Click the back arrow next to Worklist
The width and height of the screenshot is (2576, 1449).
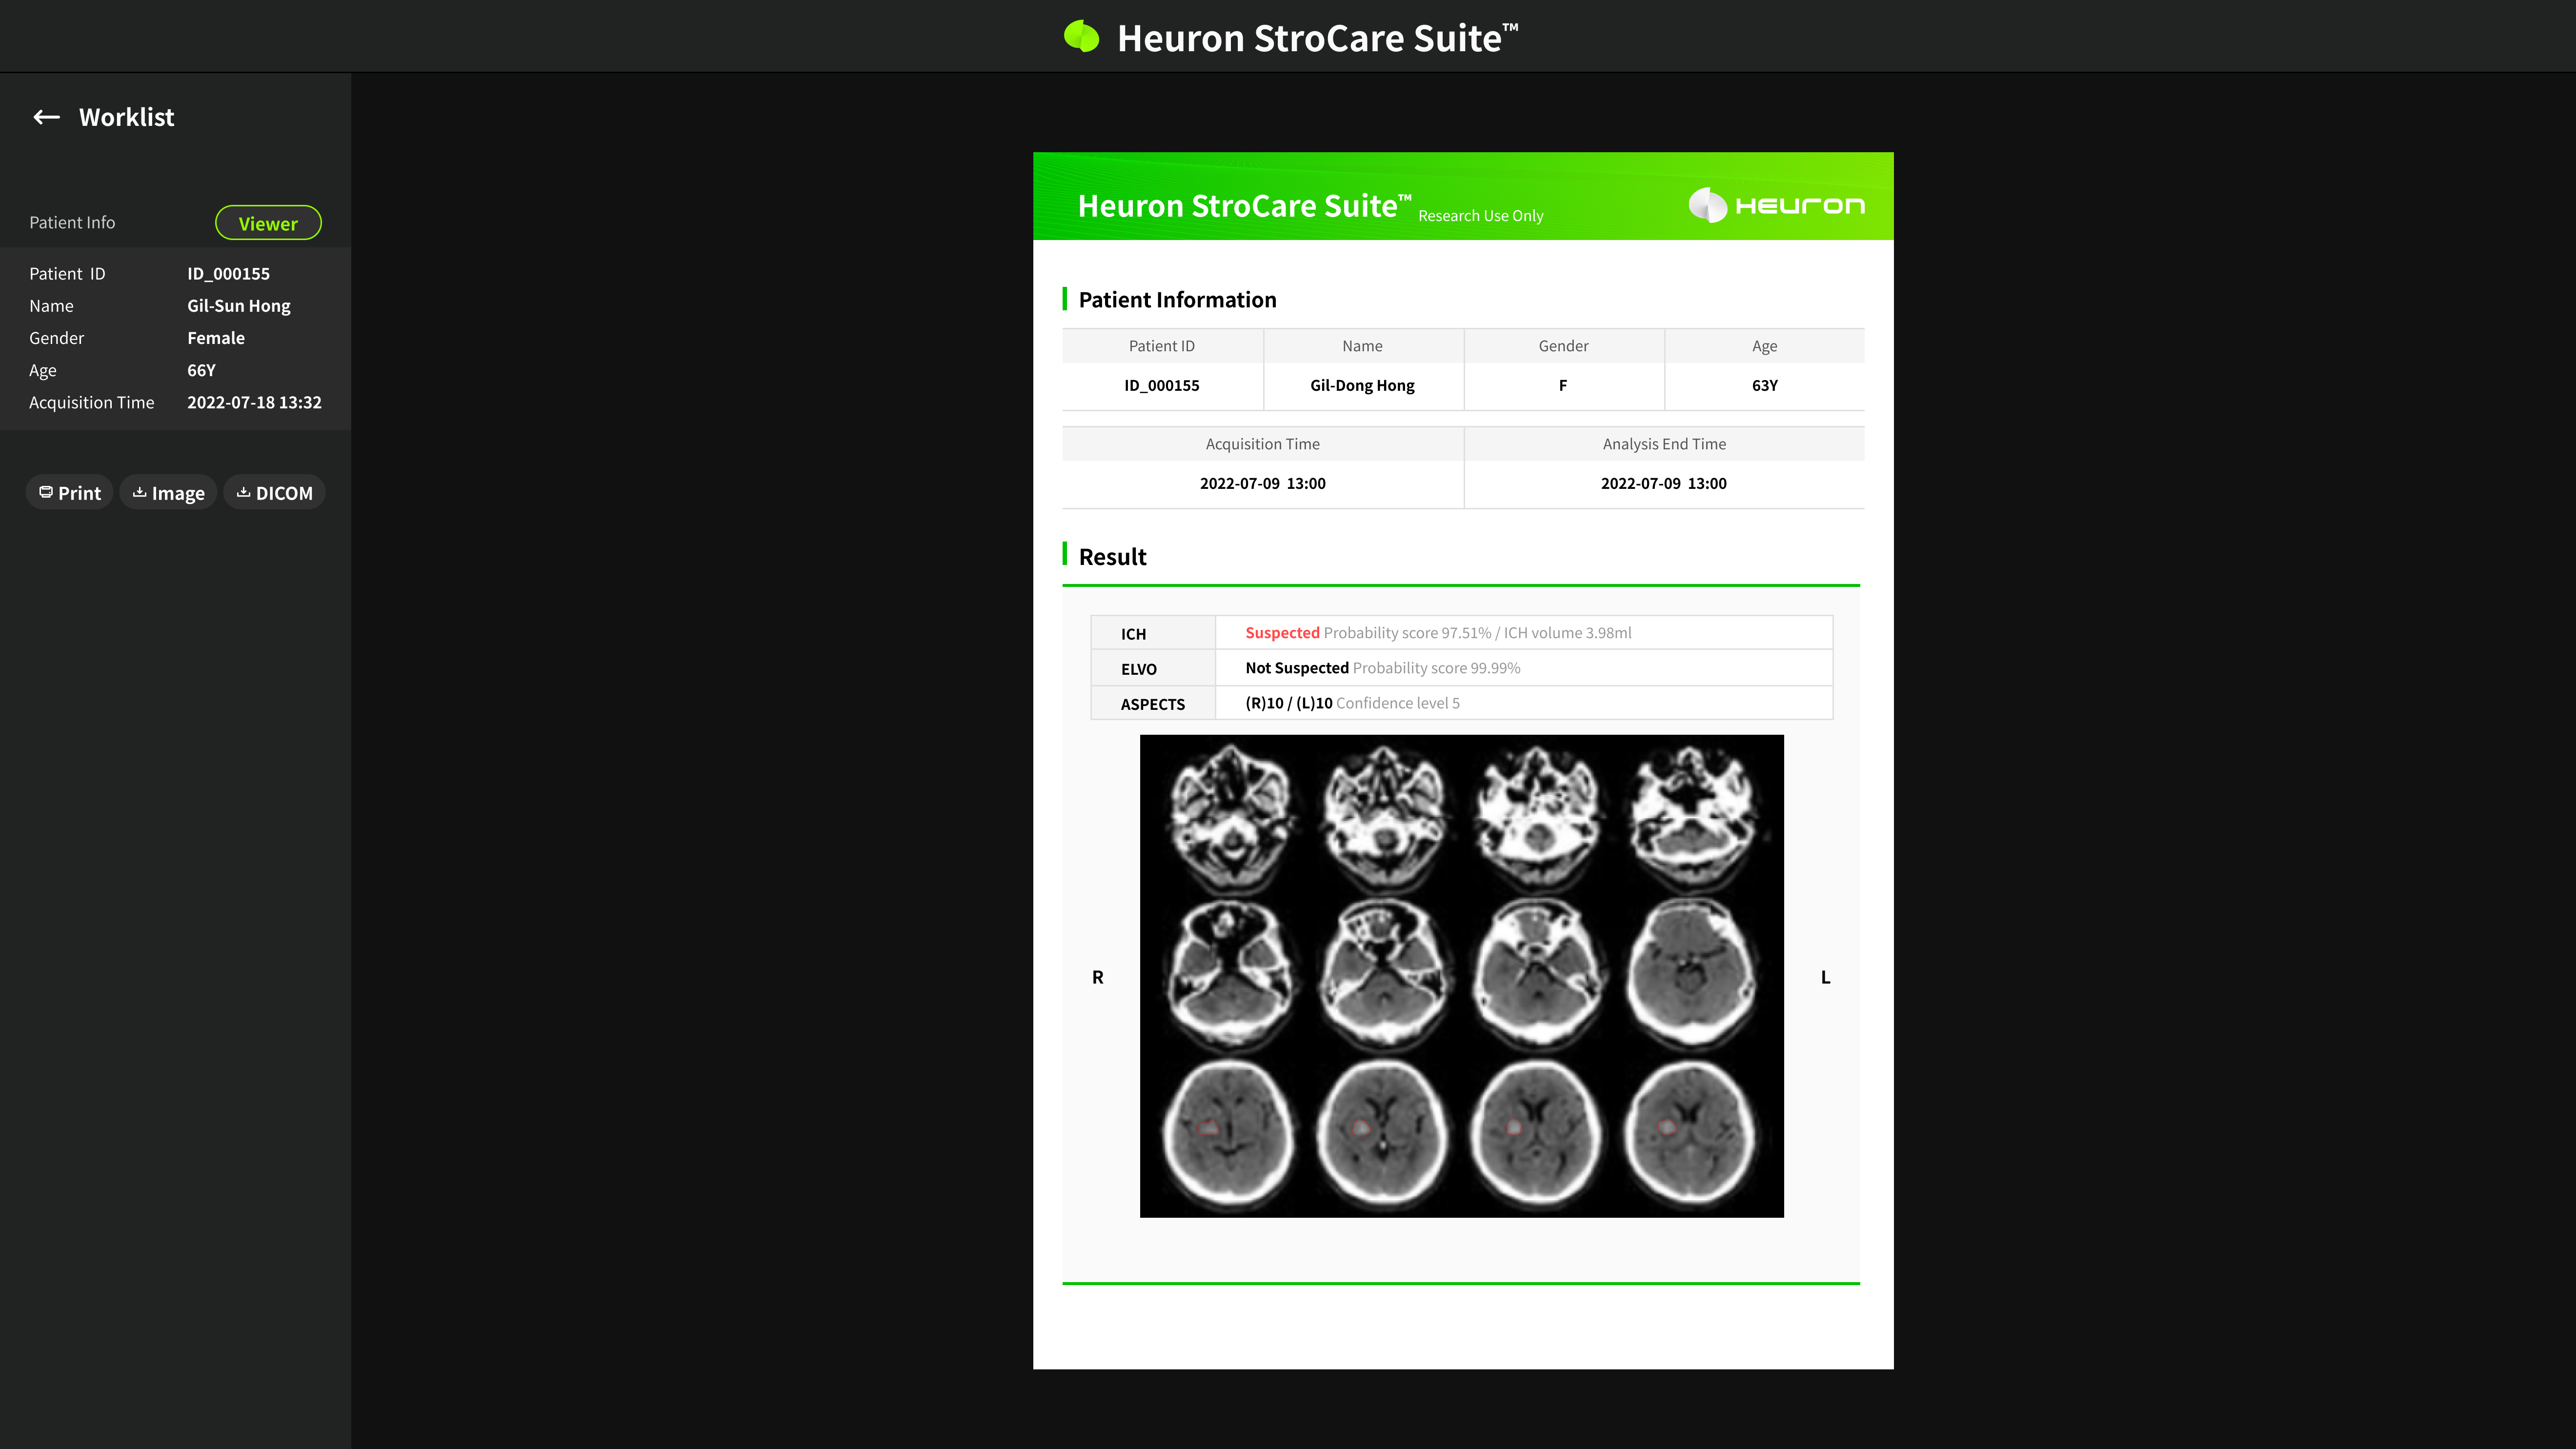pos(46,117)
